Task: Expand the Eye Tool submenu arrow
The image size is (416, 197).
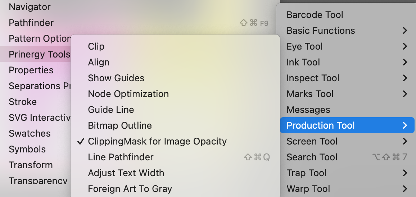Action: click(405, 46)
